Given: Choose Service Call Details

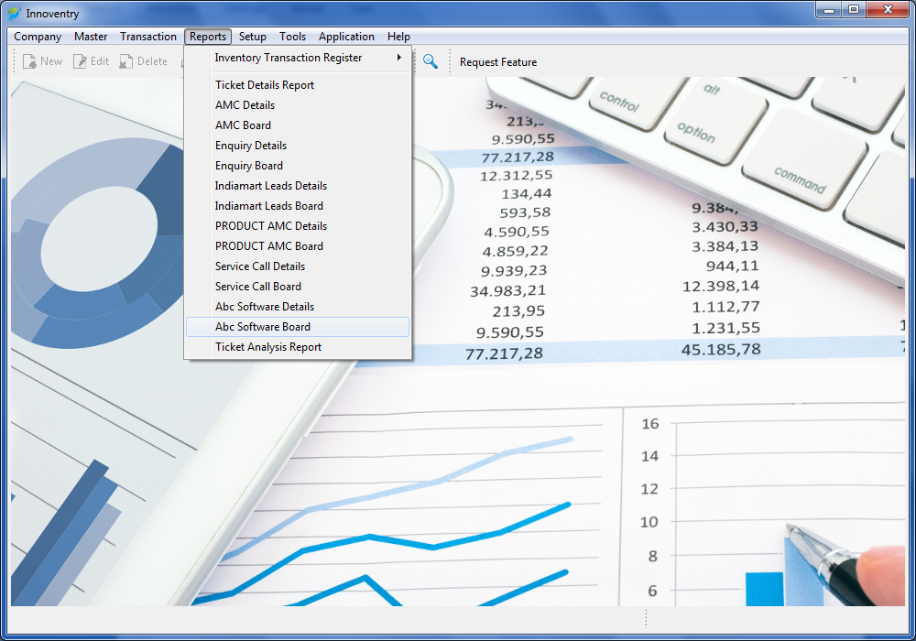Looking at the screenshot, I should tap(298, 266).
